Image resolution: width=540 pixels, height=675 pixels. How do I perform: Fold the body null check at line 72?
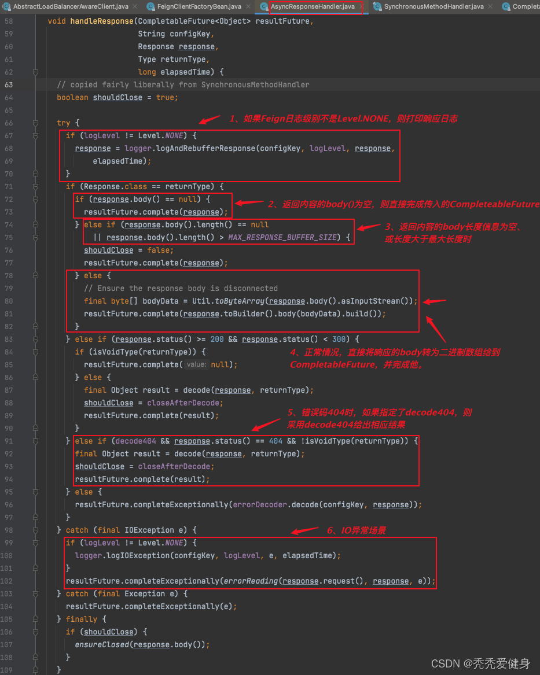pyautogui.click(x=36, y=200)
